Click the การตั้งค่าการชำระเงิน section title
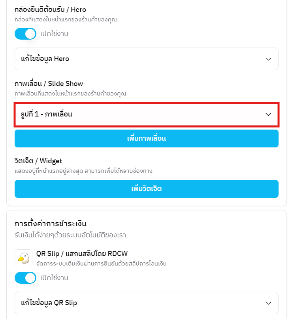 click(x=50, y=223)
